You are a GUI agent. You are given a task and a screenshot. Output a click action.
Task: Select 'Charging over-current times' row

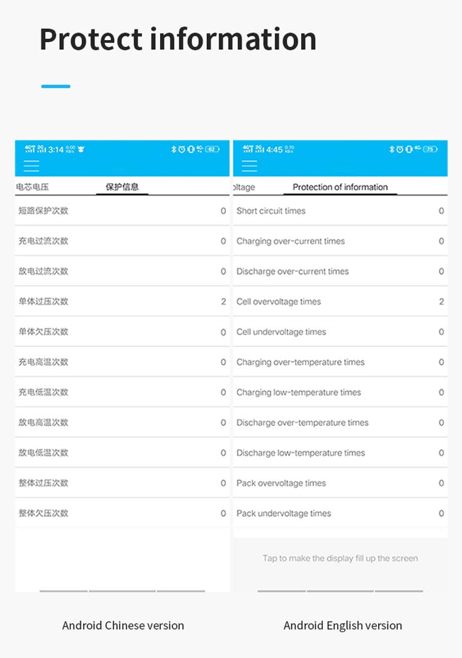340,241
